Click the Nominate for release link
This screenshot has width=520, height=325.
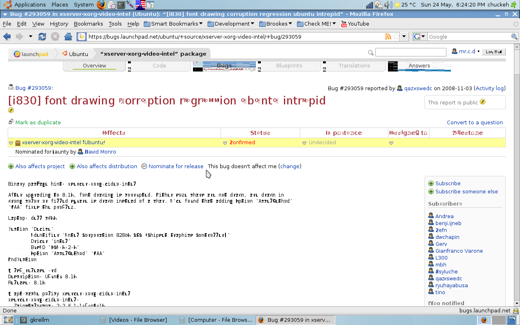pyautogui.click(x=175, y=166)
